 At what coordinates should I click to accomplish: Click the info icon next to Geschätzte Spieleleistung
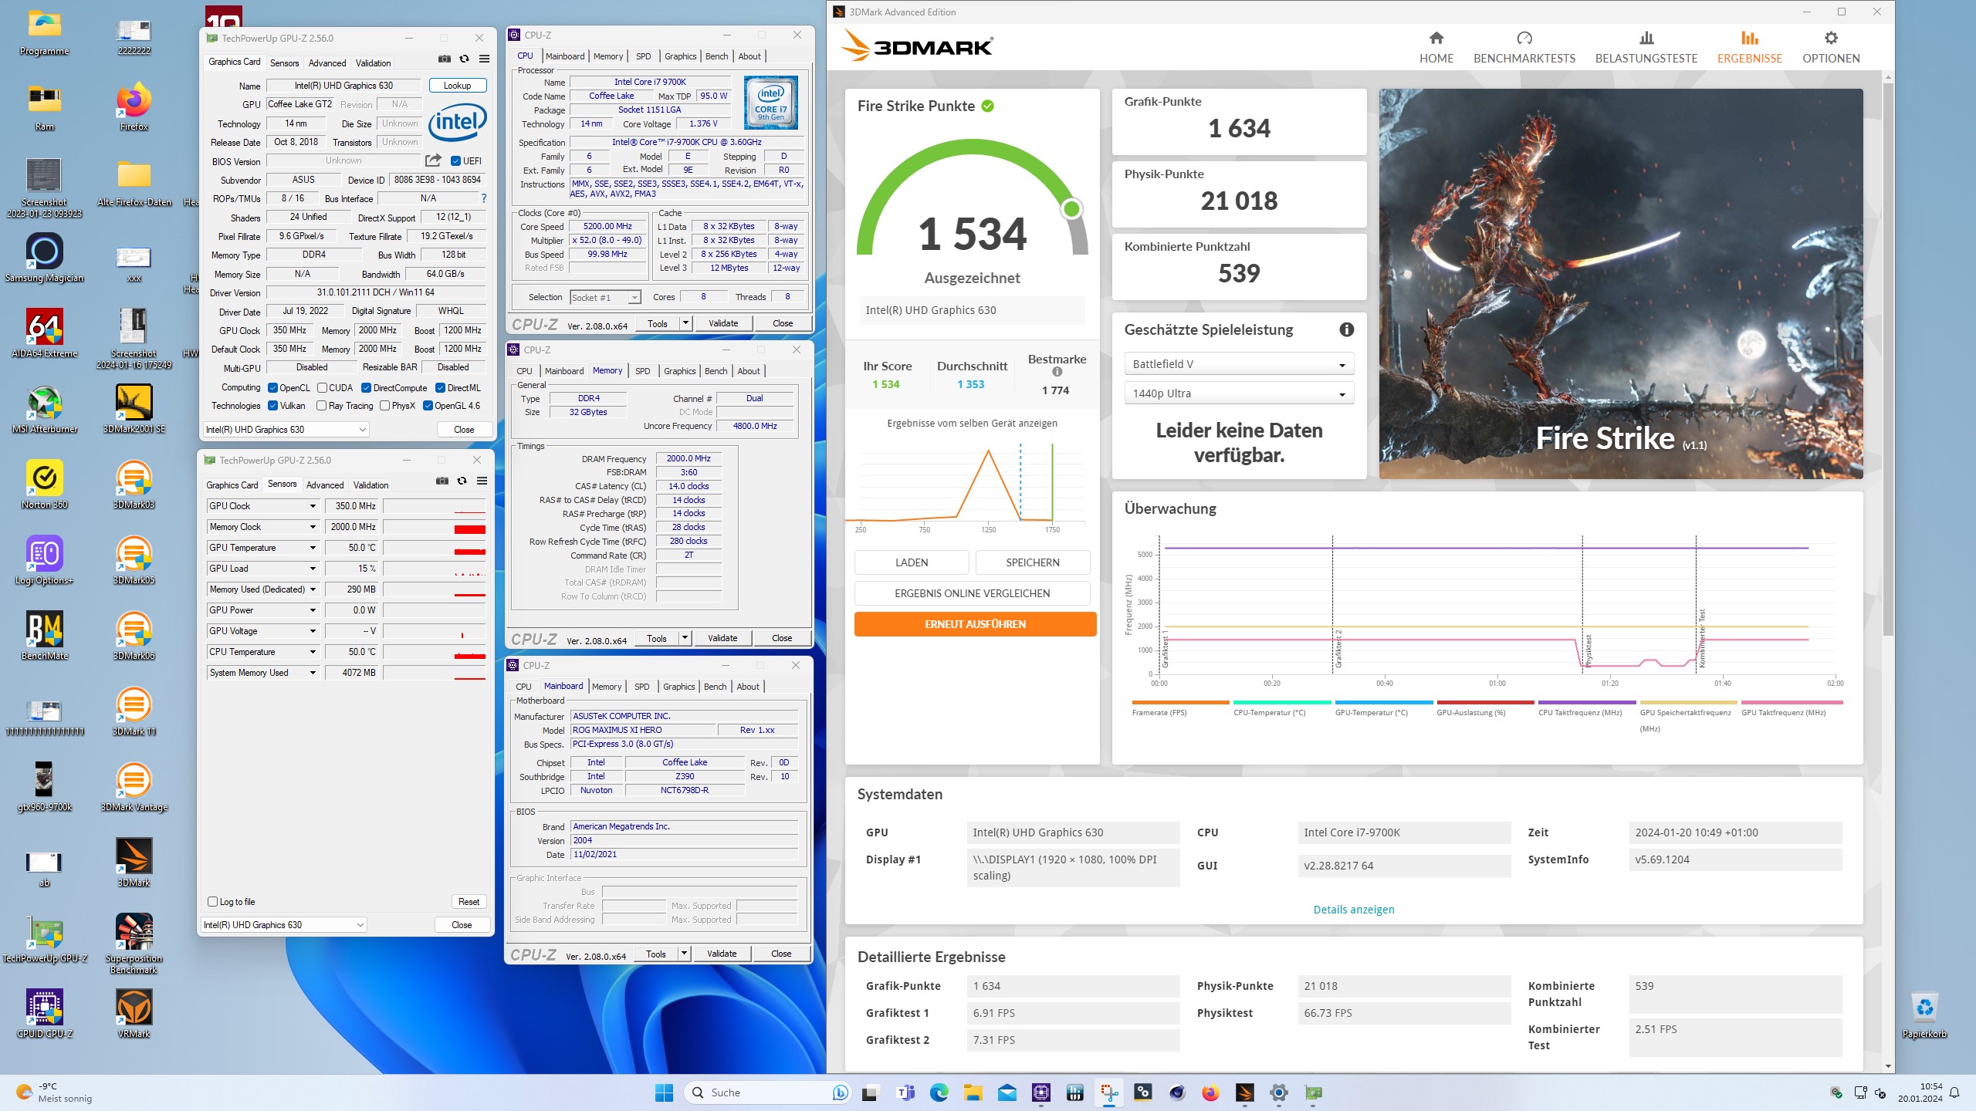pos(1346,329)
